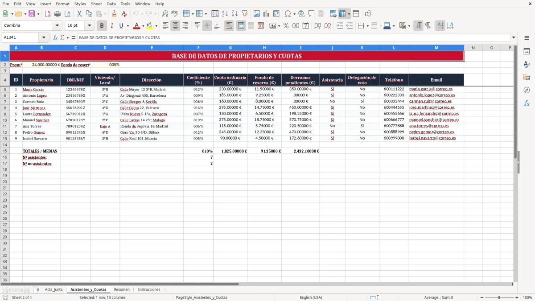This screenshot has height=301, width=535.
Task: Open the Format menu
Action: (62, 4)
